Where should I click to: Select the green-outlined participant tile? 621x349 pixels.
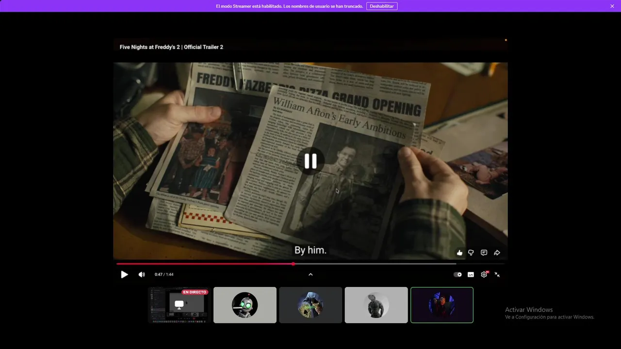pos(442,305)
